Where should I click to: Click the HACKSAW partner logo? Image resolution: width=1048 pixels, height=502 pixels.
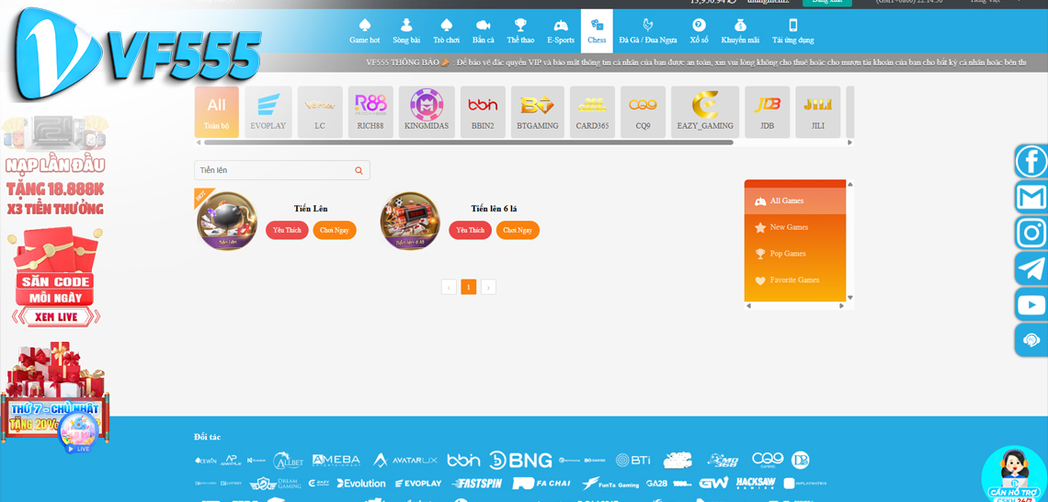[756, 483]
